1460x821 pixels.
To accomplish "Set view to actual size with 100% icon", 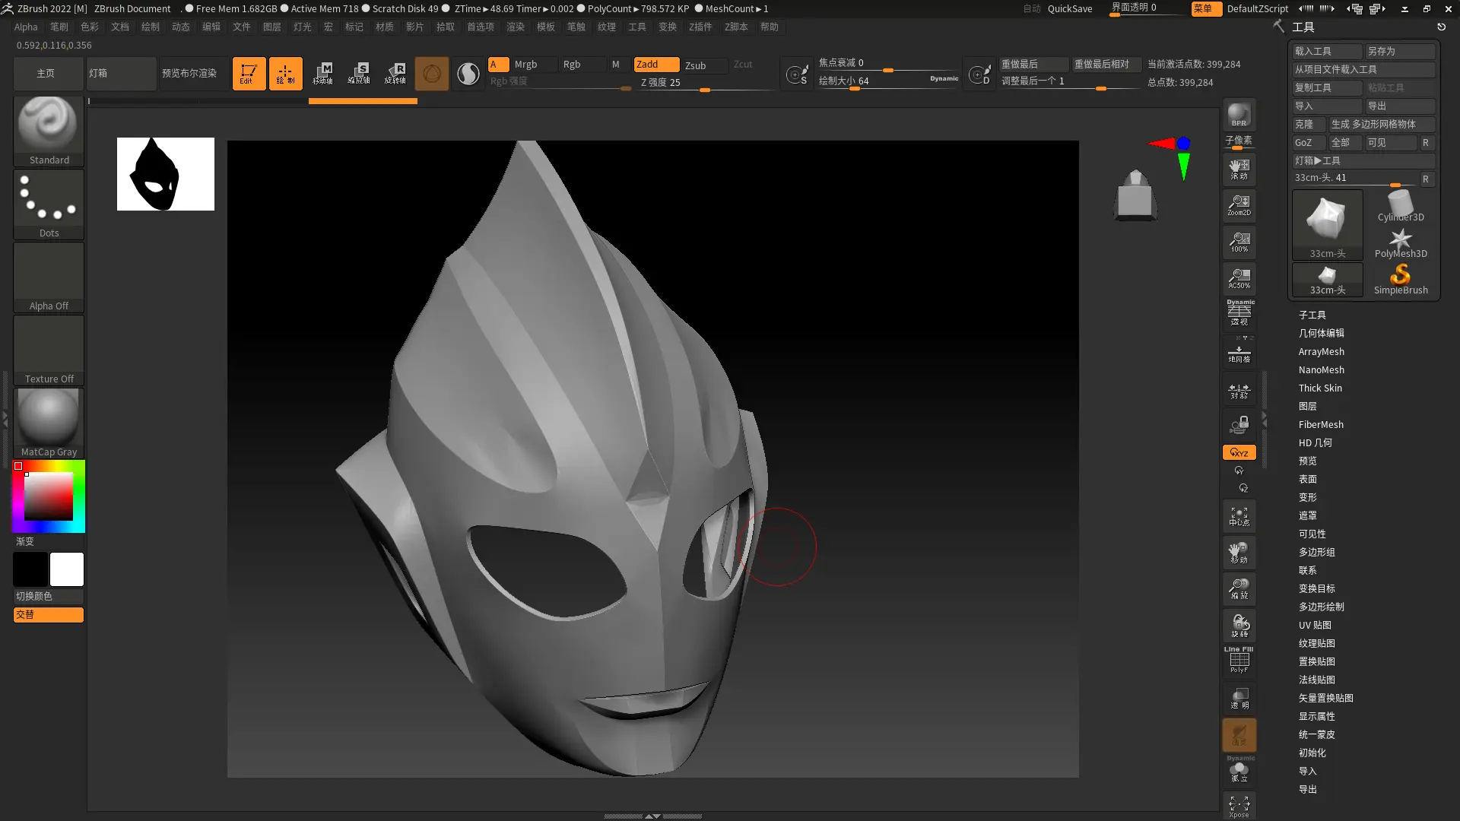I will [1239, 242].
